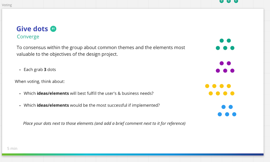Image resolution: width=270 pixels, height=162 pixels.
Task: Click the bullet about most successful if implemented
Action: click(91, 105)
